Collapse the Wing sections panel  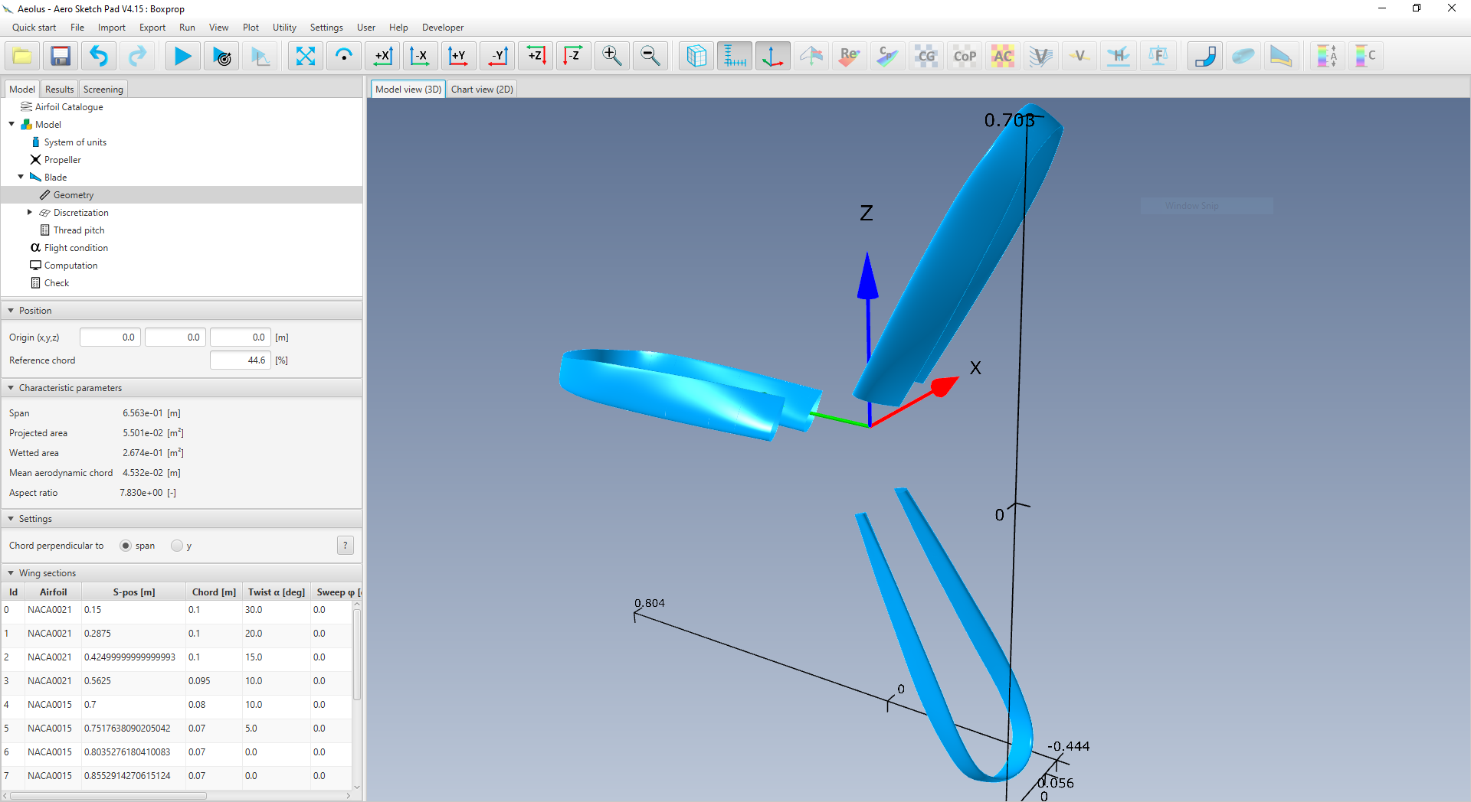tap(10, 572)
